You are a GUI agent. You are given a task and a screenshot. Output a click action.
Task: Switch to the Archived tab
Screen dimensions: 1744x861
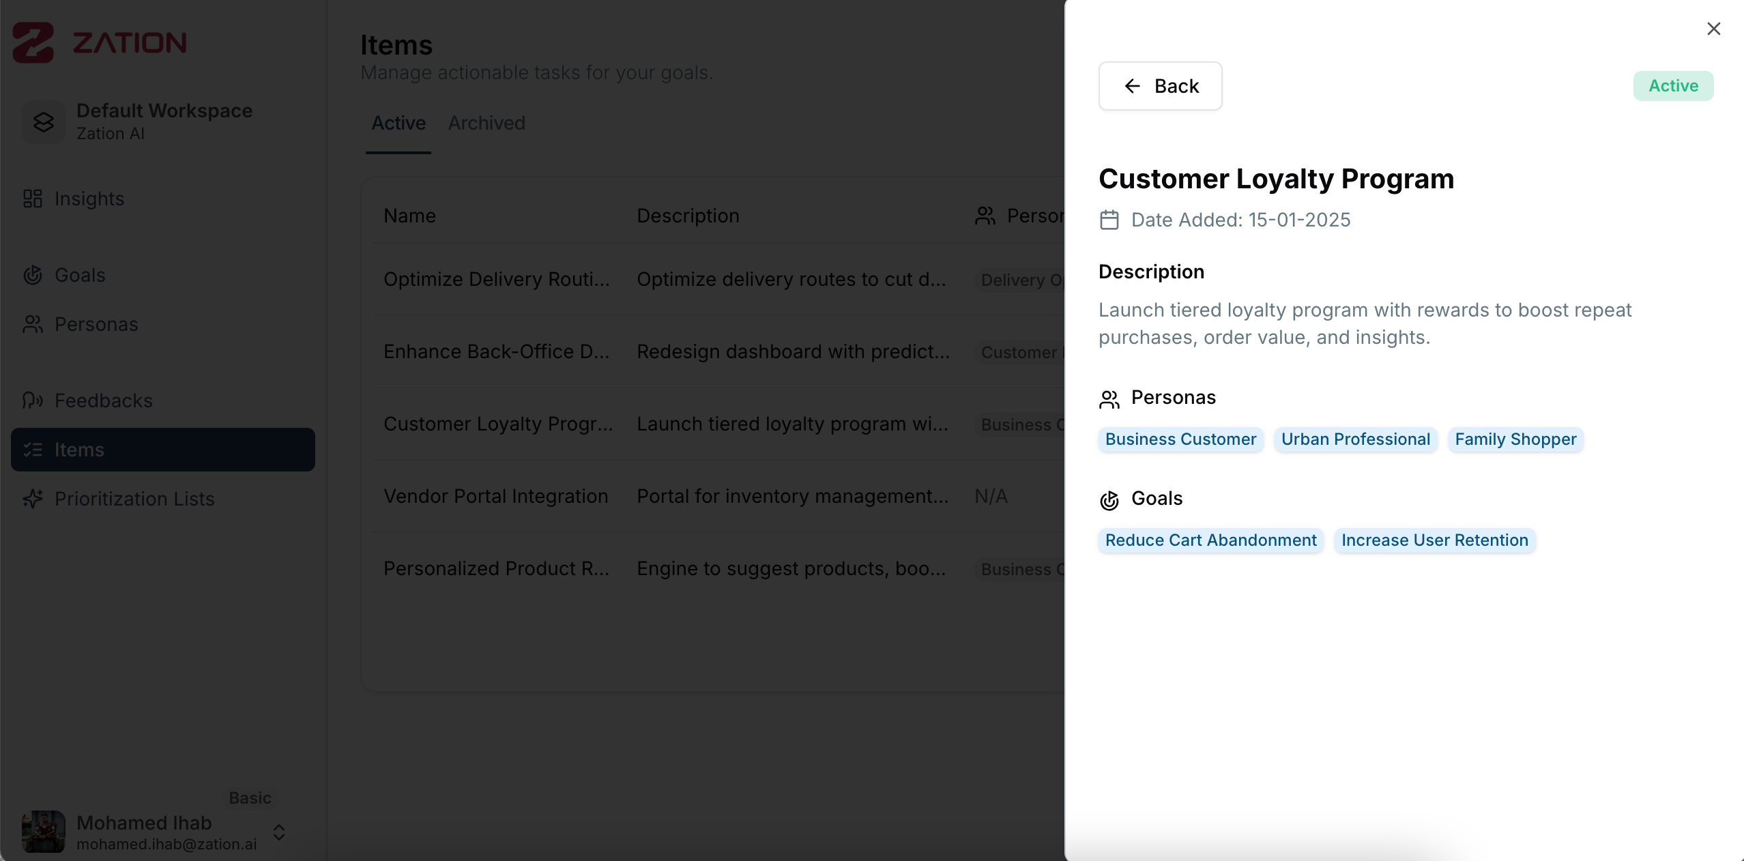click(x=486, y=123)
